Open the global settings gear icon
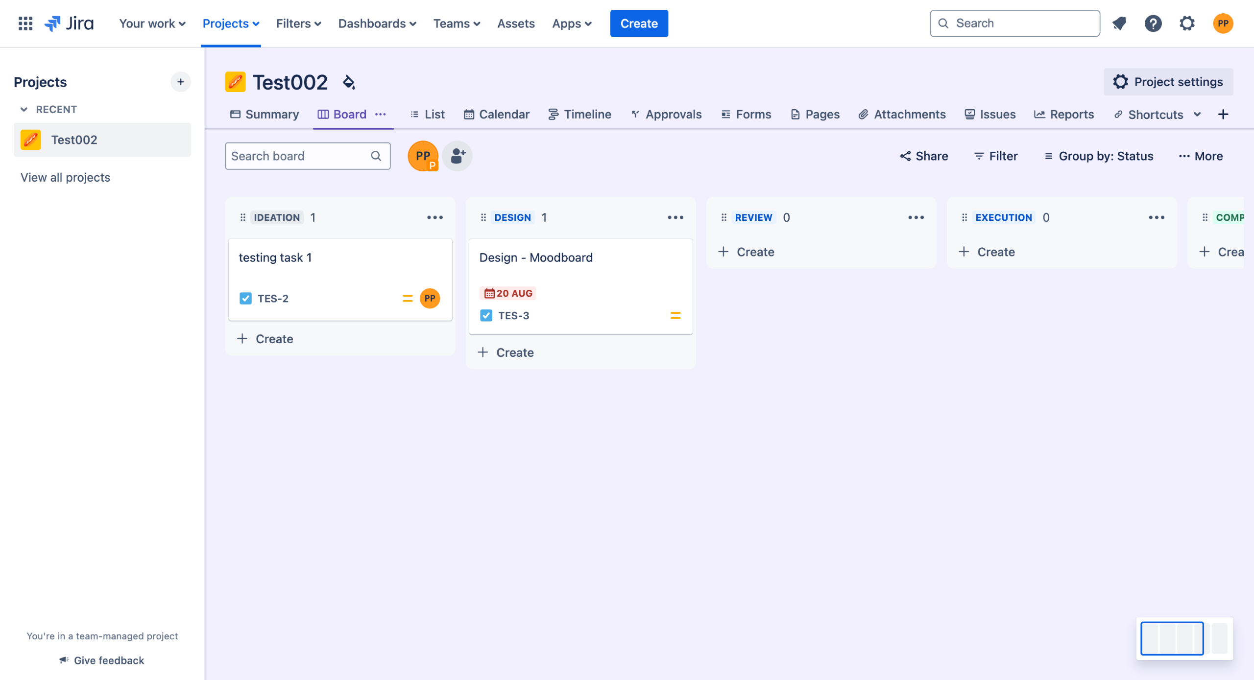 pos(1187,23)
